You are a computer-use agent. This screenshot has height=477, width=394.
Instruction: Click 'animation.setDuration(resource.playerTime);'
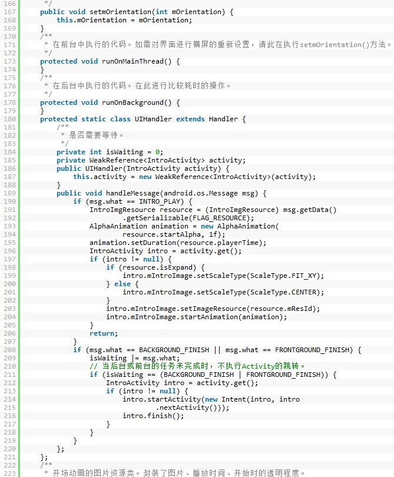178,243
